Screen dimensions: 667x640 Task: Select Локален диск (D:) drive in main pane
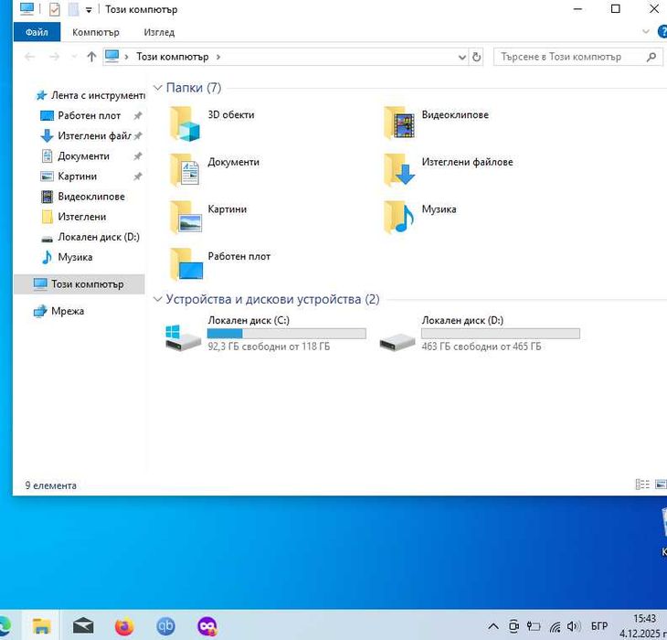pos(480,334)
